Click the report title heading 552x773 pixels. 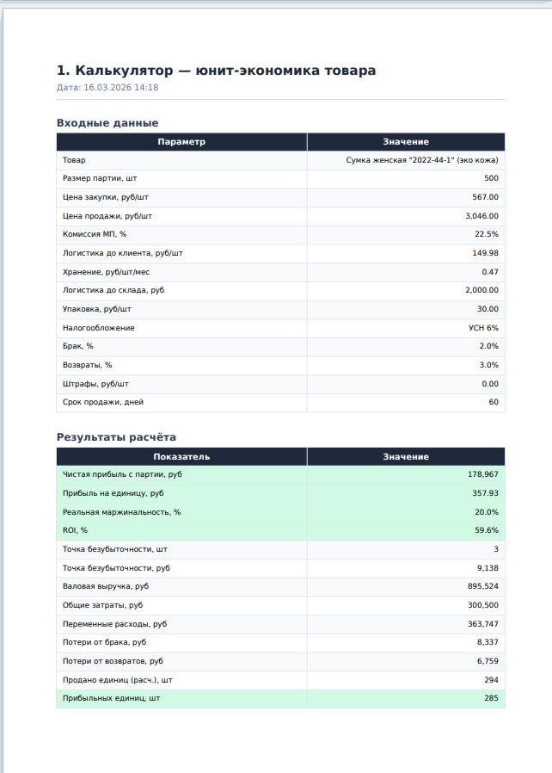216,71
